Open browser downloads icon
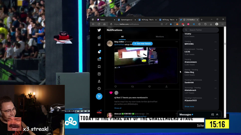Screen dimensions: 241x135 pyautogui.click(x=211, y=24)
